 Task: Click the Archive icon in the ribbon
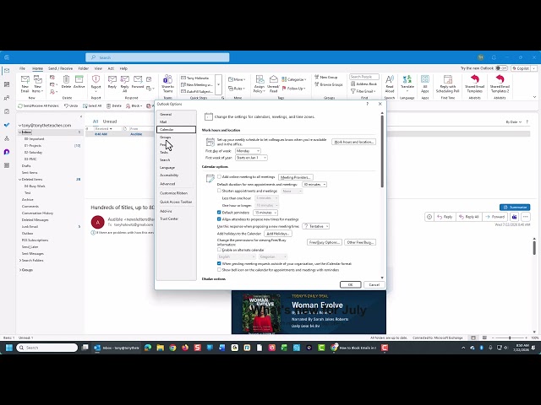tap(79, 82)
